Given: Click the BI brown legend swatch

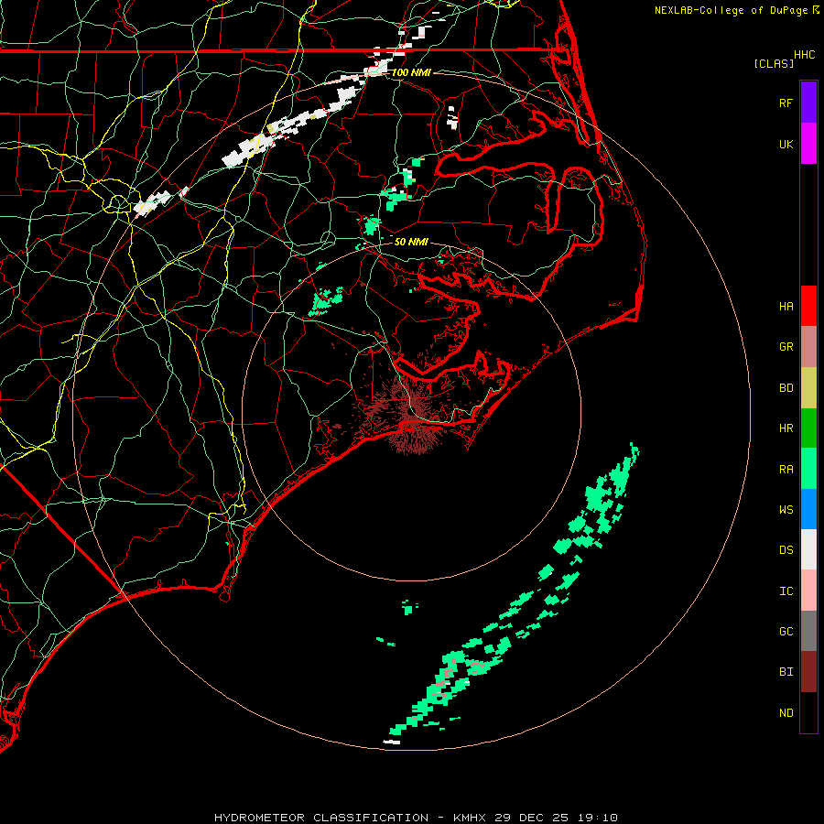Looking at the screenshot, I should pos(808,672).
